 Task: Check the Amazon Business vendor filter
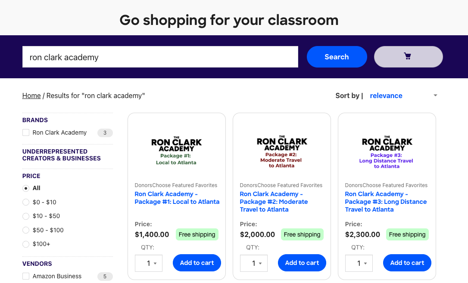point(26,276)
